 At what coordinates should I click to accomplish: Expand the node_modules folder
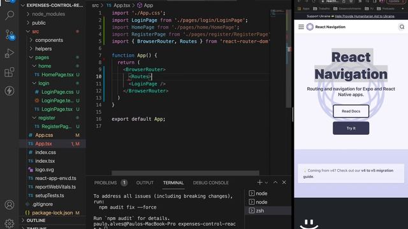point(48,14)
